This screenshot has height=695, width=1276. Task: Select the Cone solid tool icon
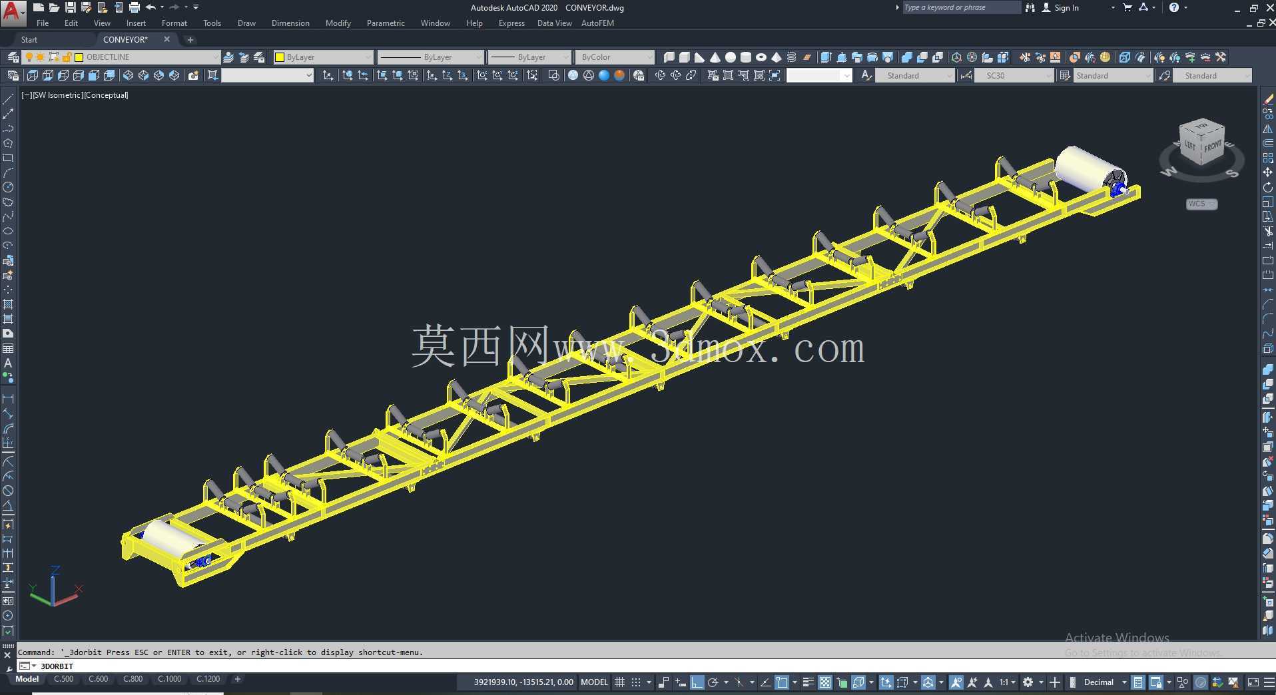715,57
